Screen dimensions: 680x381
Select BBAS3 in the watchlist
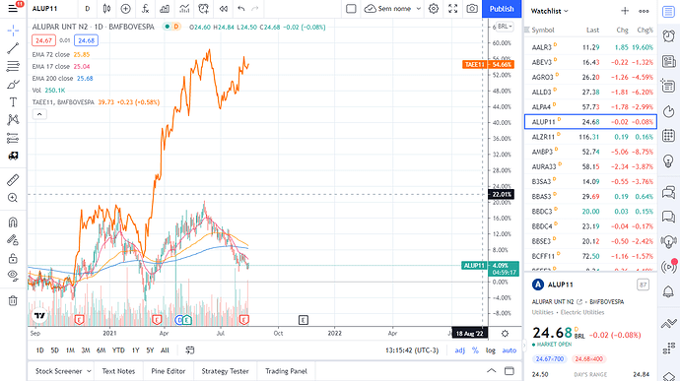(x=590, y=196)
